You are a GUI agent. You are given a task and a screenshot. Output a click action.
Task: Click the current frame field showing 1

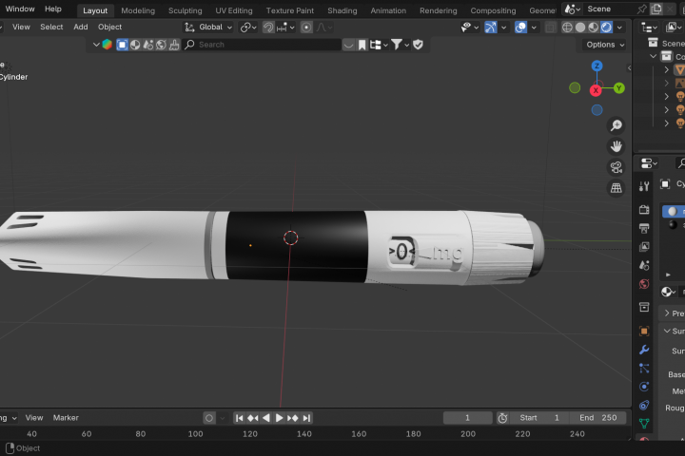point(467,418)
